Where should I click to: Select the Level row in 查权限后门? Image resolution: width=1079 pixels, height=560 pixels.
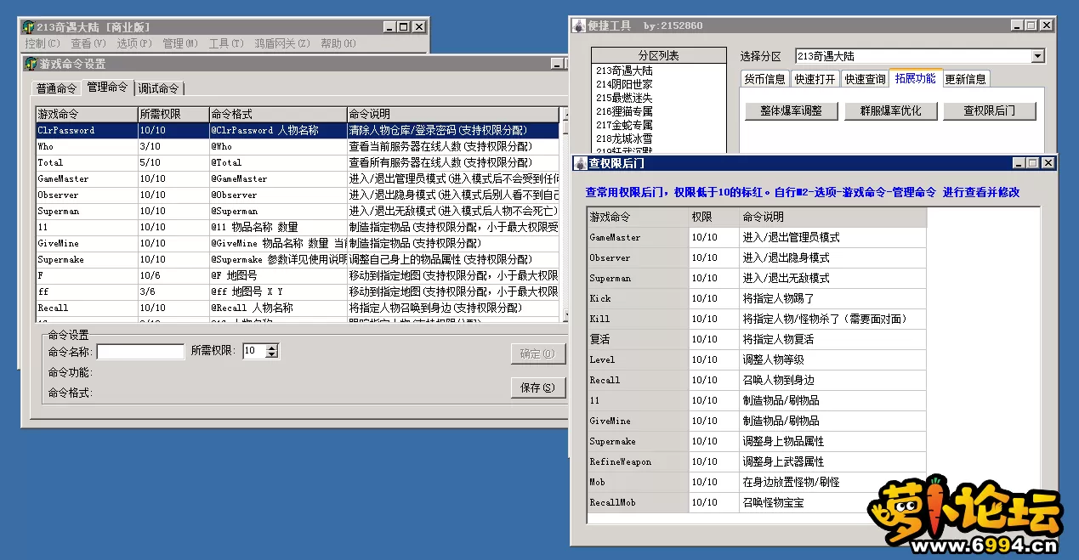[x=757, y=359]
